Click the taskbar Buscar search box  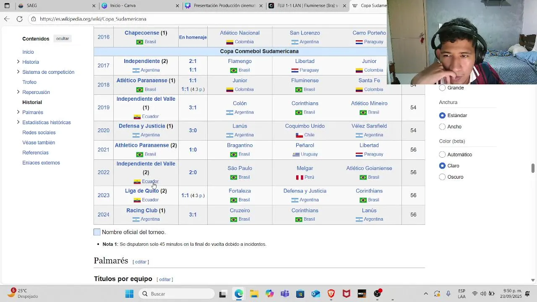[x=176, y=294]
